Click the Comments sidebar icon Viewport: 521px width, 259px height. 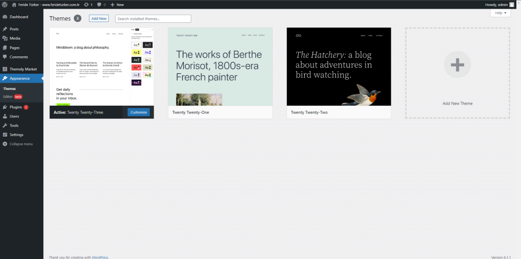pyautogui.click(x=5, y=57)
